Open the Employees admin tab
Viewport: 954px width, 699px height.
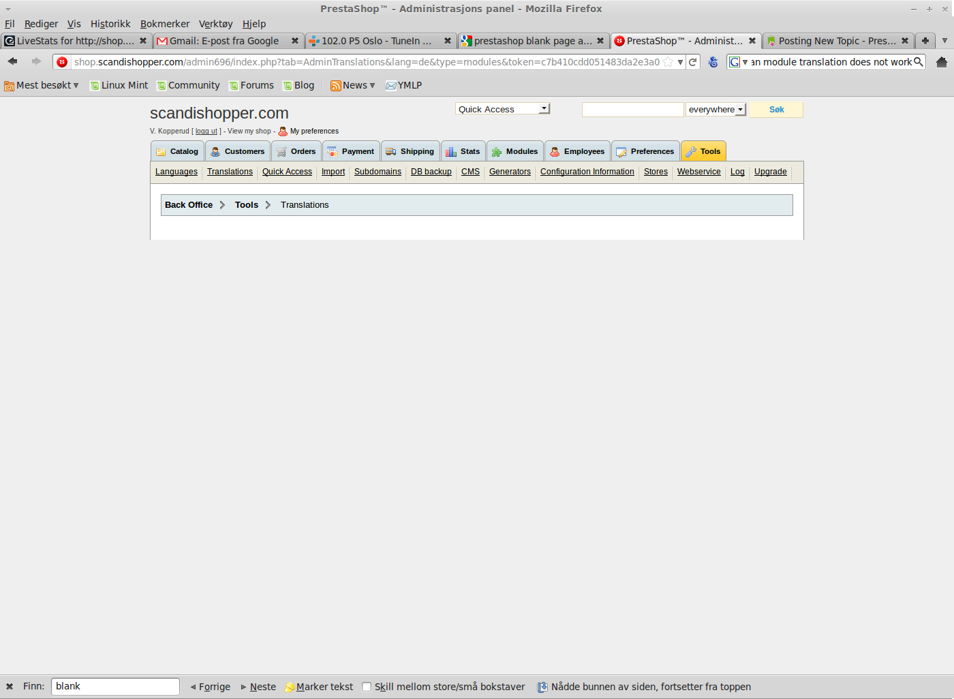point(577,151)
